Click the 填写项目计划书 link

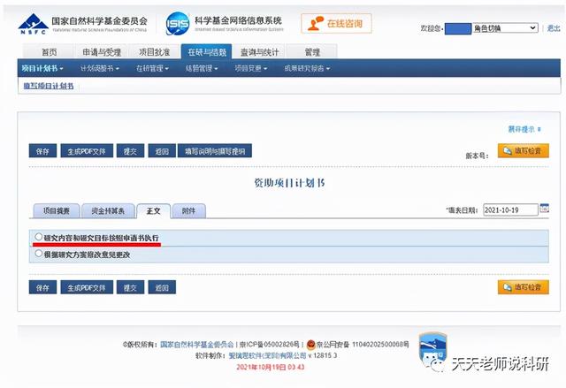49,86
